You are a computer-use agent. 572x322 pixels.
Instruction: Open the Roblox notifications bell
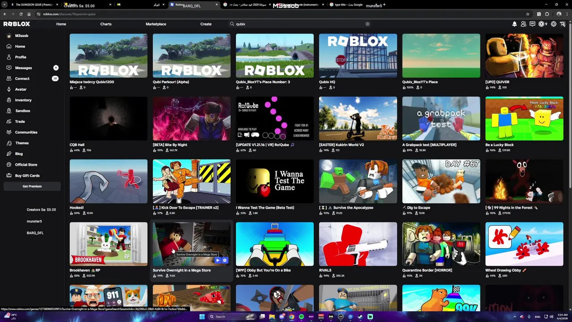click(x=514, y=24)
